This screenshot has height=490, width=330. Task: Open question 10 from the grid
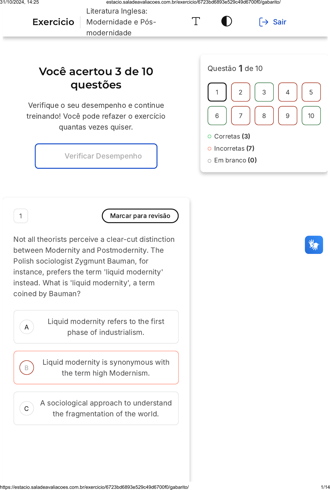[x=311, y=116]
